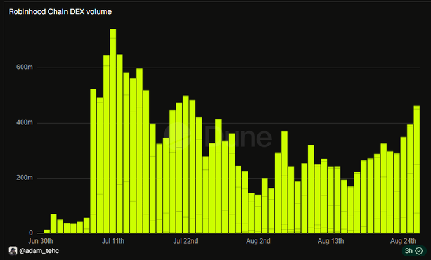This screenshot has height=260, width=431.
Task: Open the @adam_tehc author profile link
Action: 39,251
